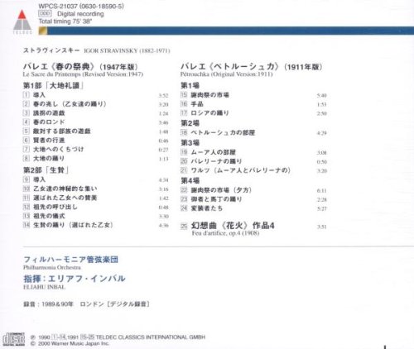The width and height of the screenshot is (414, 349).
Task: Select track number box 25 beside 幻想曲《花火》
Action: pos(184,227)
